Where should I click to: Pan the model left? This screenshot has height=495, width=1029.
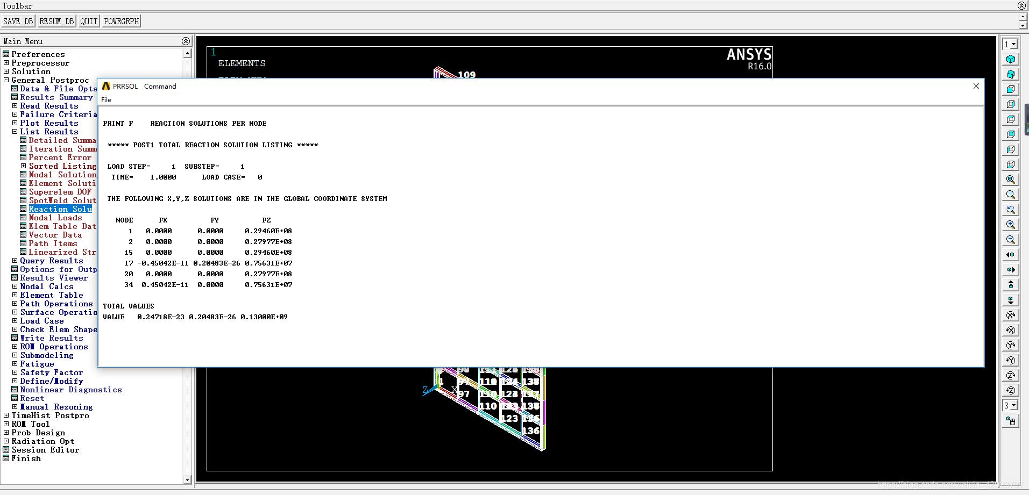(1010, 255)
